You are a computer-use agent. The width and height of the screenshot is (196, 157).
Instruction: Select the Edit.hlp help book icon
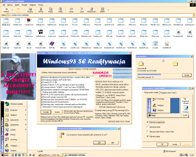(x=52, y=44)
